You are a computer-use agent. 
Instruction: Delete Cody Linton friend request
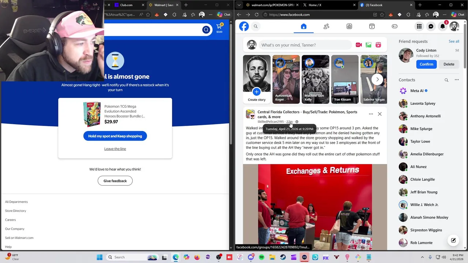449,64
